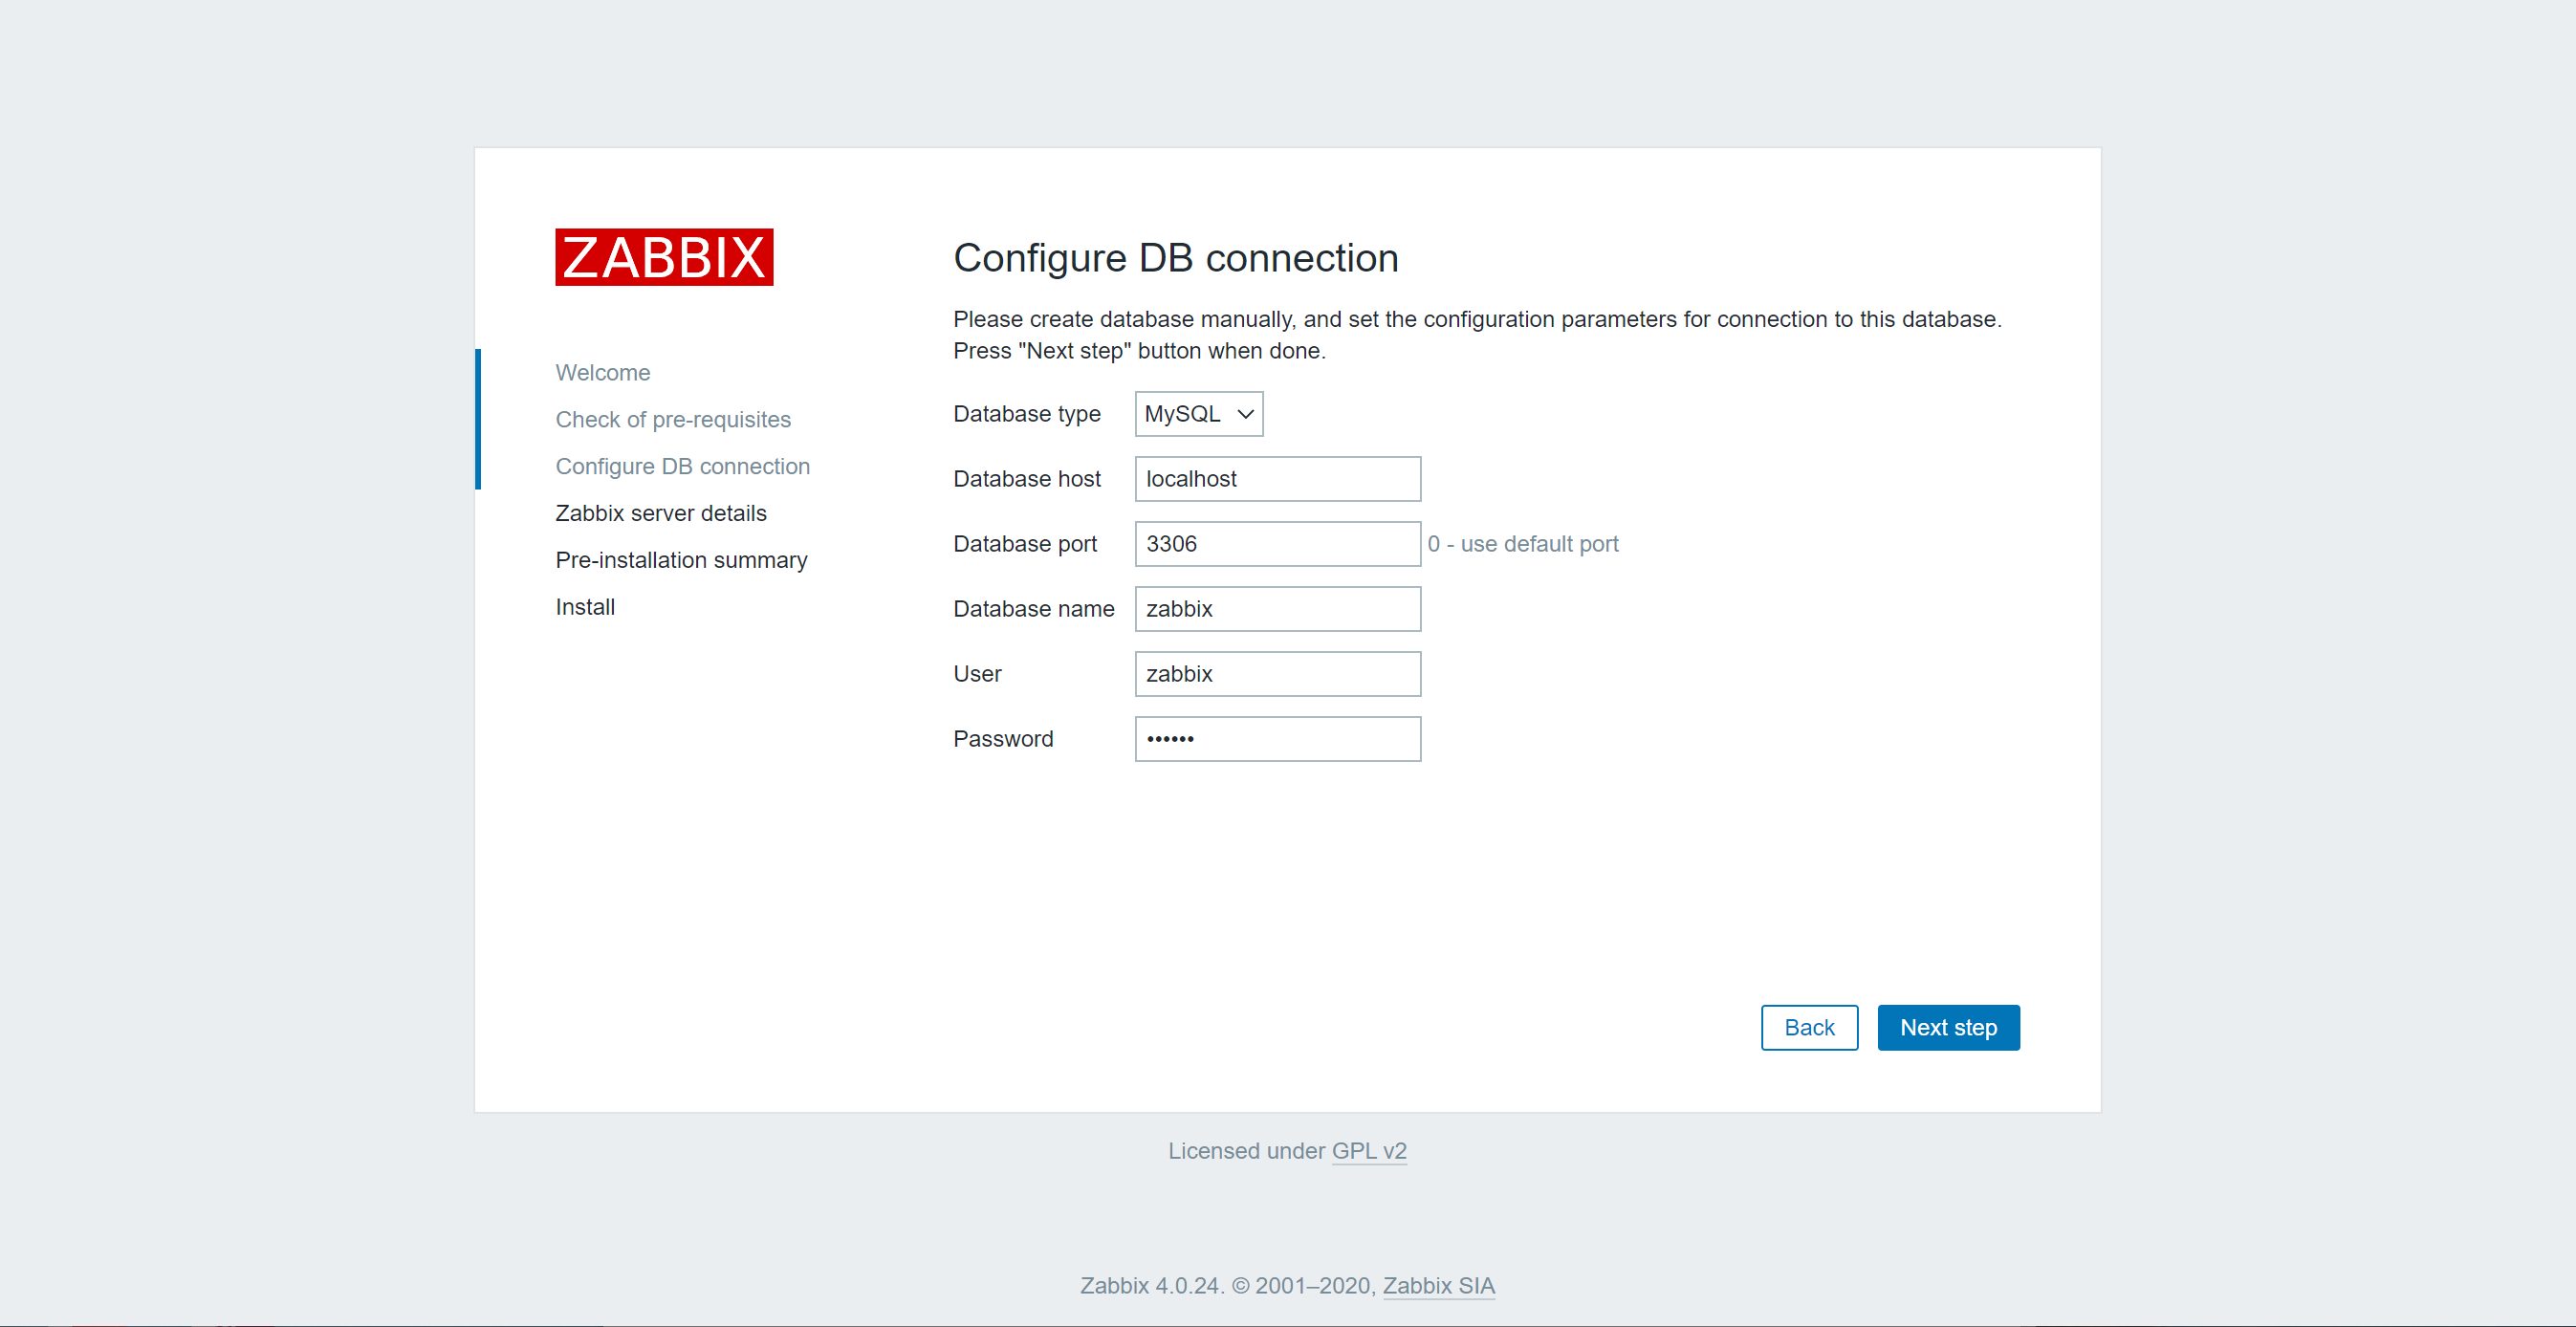Click the ZABBIX logo
The image size is (2576, 1327).
click(x=663, y=258)
